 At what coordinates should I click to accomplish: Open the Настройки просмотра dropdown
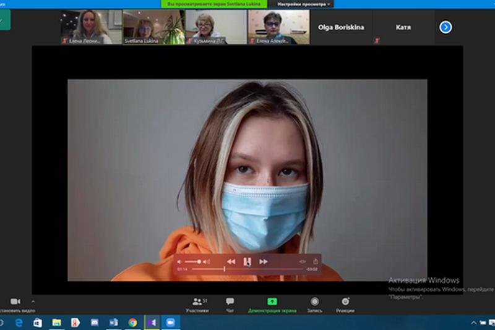point(304,4)
